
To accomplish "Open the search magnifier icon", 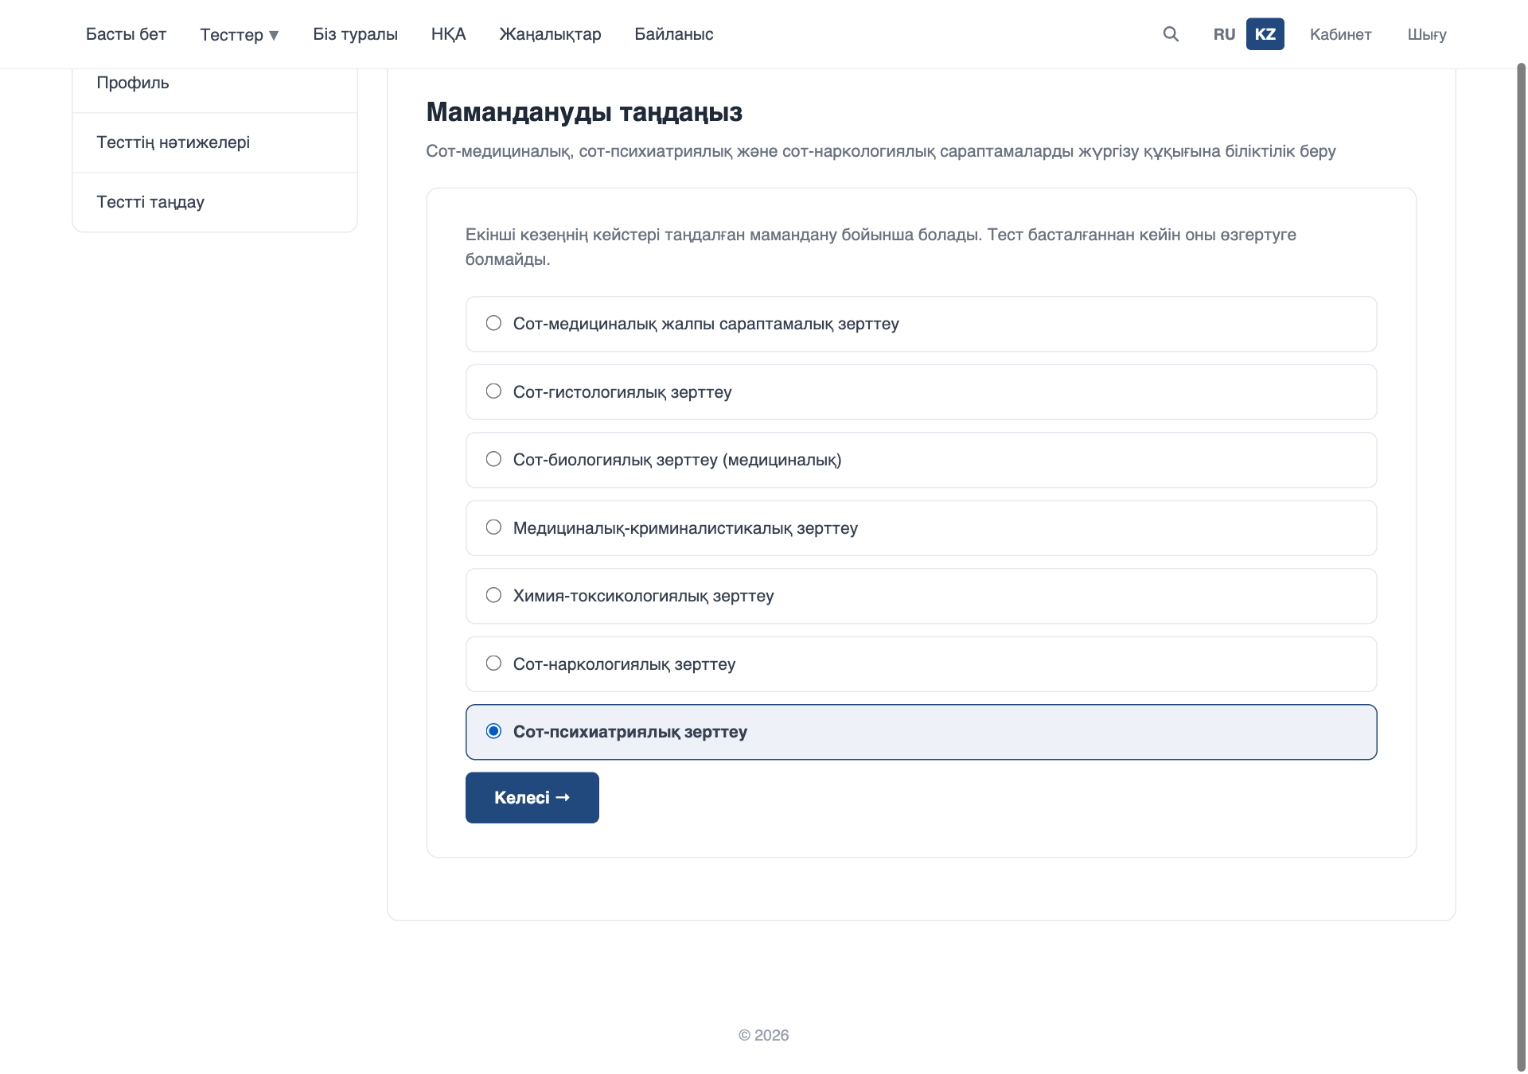I will 1171,33.
